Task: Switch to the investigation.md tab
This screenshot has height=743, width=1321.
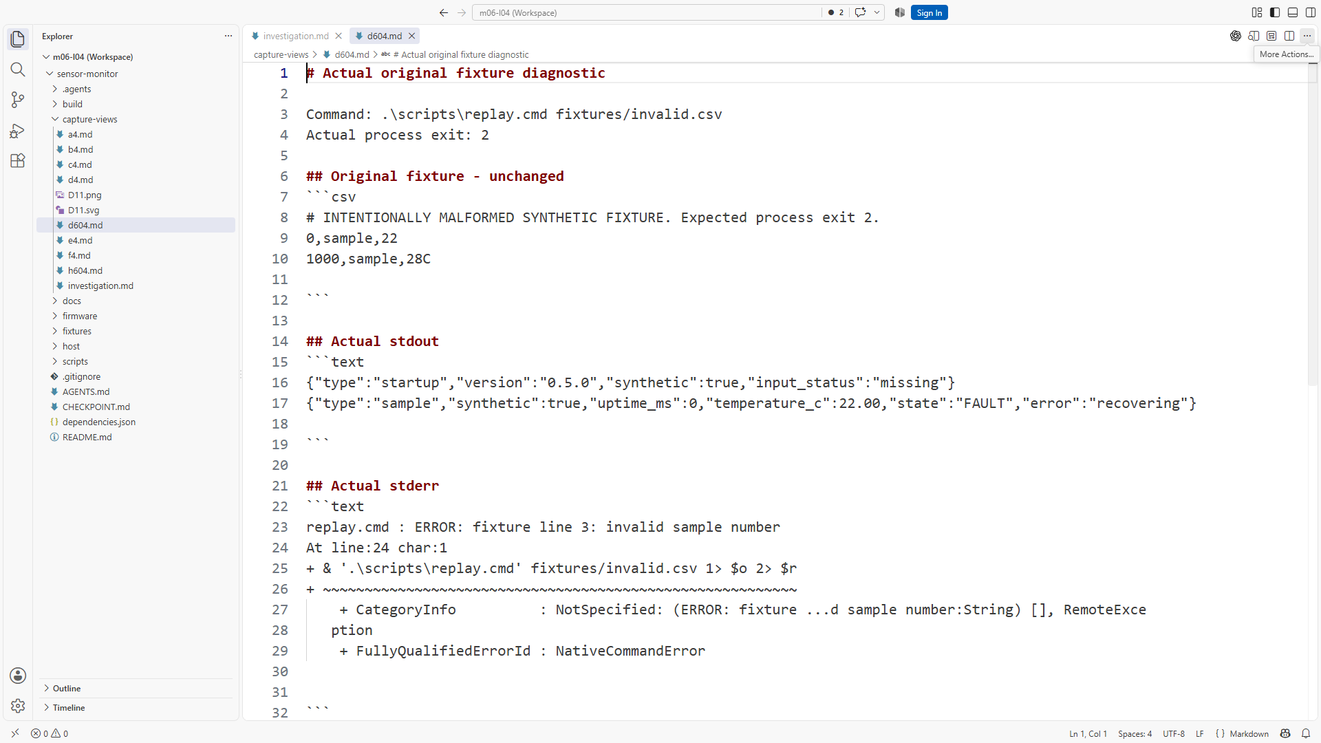Action: 296,36
